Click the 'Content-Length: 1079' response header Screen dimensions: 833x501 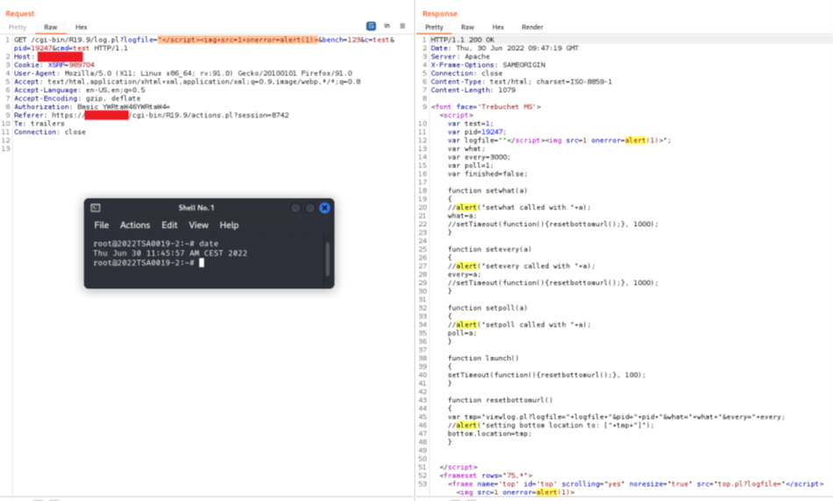(x=473, y=90)
